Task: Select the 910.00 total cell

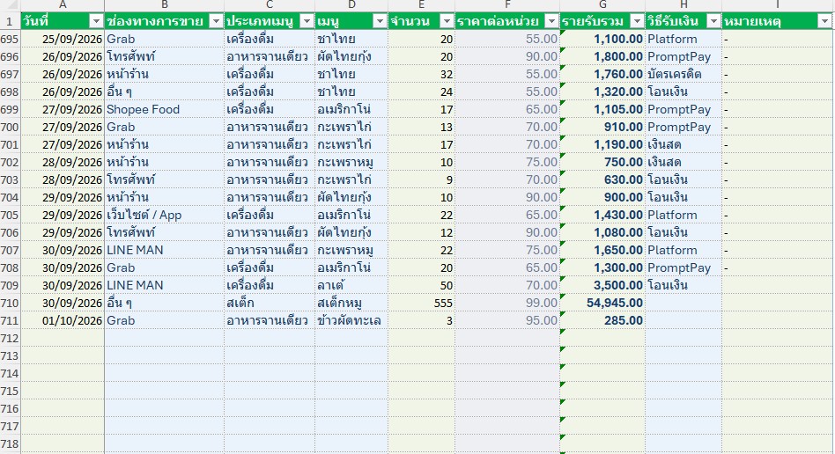Action: (602, 127)
